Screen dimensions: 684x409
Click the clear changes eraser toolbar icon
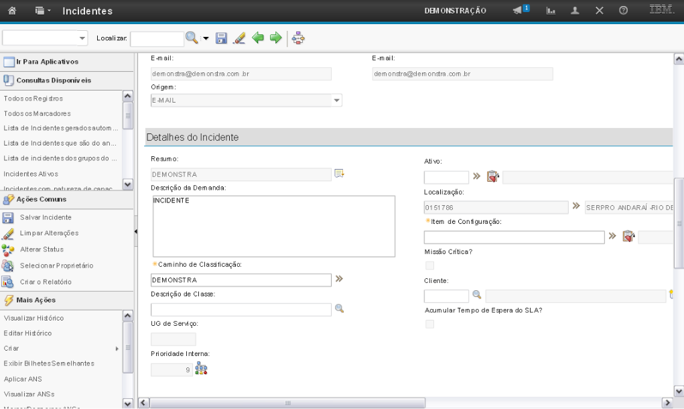[239, 39]
